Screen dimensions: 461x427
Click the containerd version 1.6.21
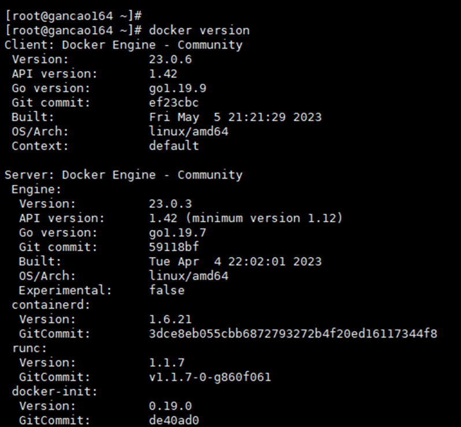coord(170,319)
